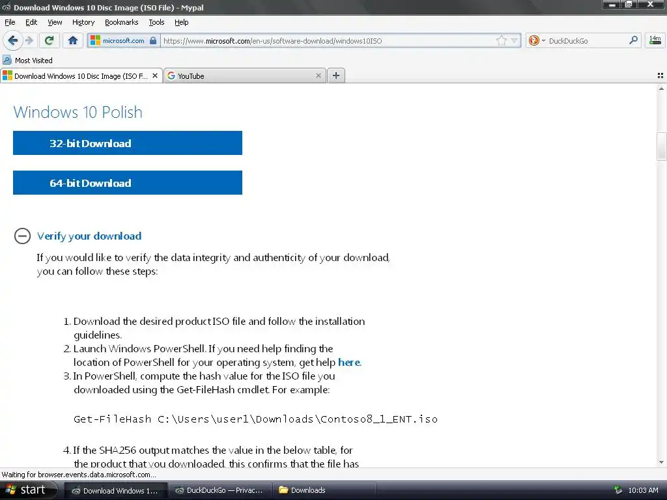Click the scrollbar up arrow

pos(661,89)
